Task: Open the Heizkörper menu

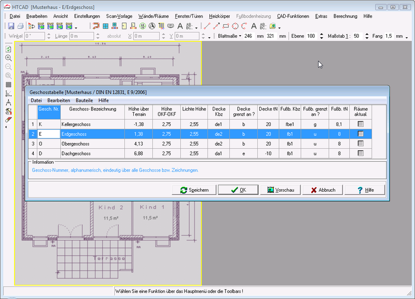Action: tap(219, 16)
